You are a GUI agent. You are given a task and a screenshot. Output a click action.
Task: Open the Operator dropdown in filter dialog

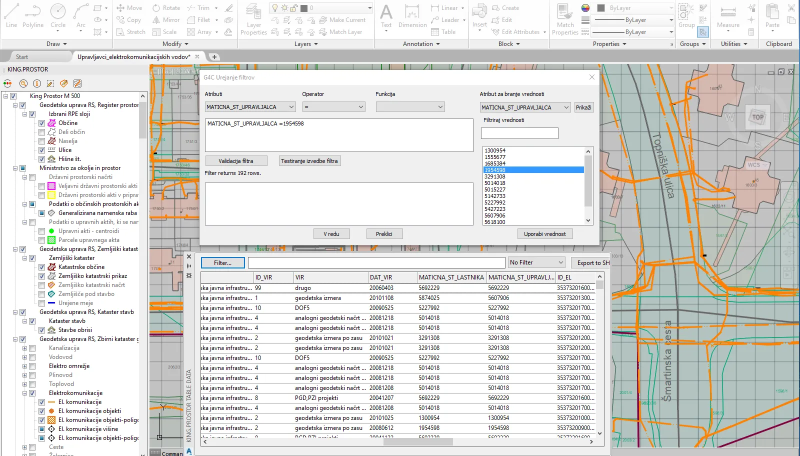(333, 107)
